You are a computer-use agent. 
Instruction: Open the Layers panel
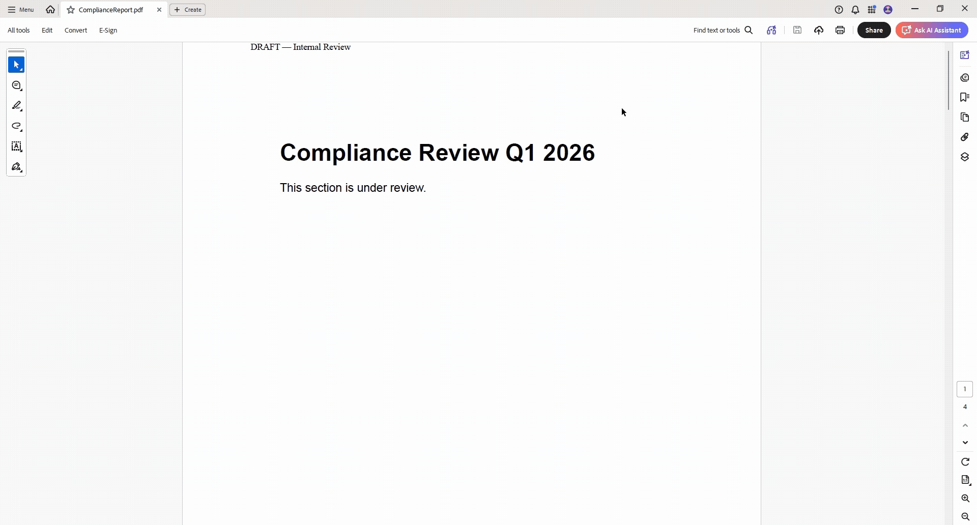[x=965, y=157]
